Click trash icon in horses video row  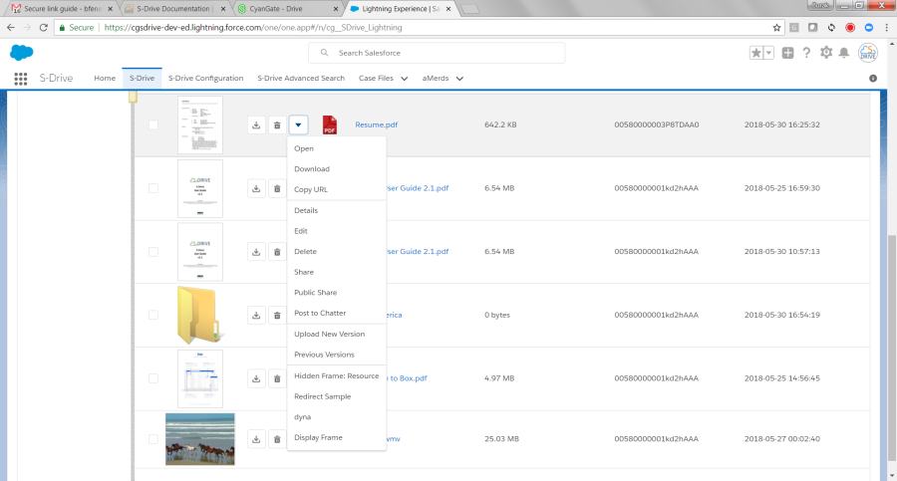[277, 438]
